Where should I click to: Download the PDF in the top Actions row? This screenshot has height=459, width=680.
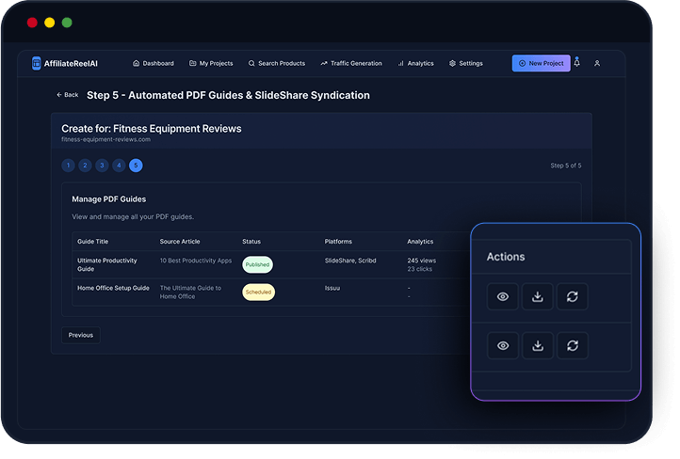(x=538, y=297)
